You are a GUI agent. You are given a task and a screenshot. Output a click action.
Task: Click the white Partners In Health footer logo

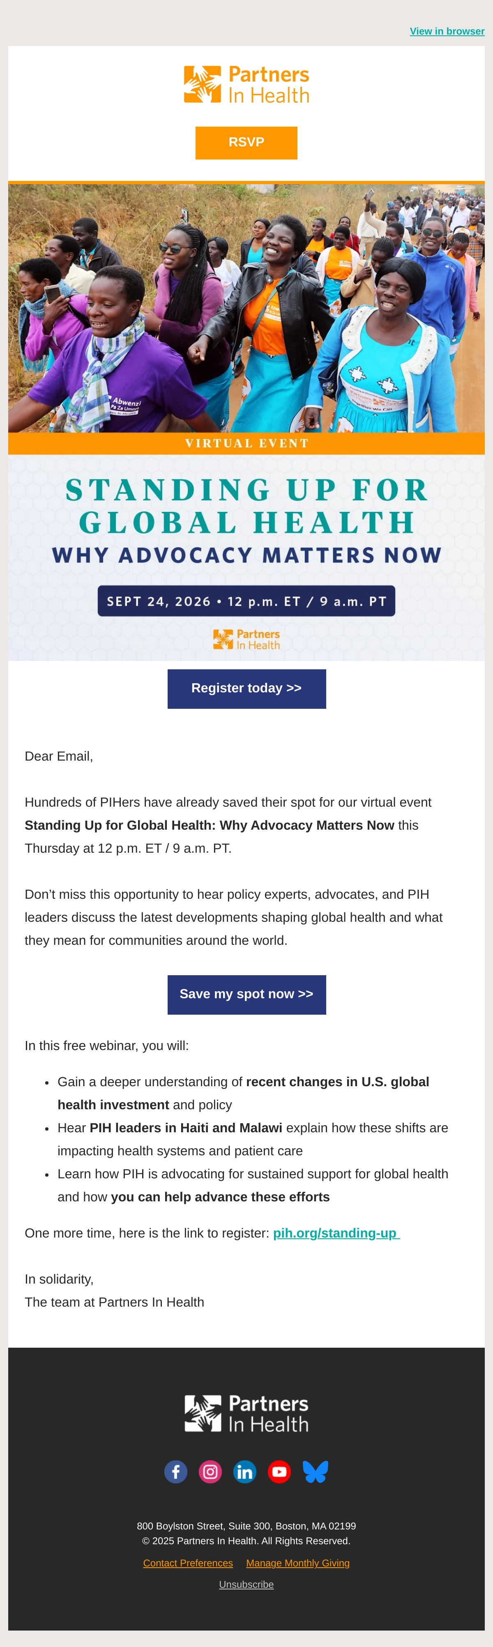click(x=246, y=1413)
